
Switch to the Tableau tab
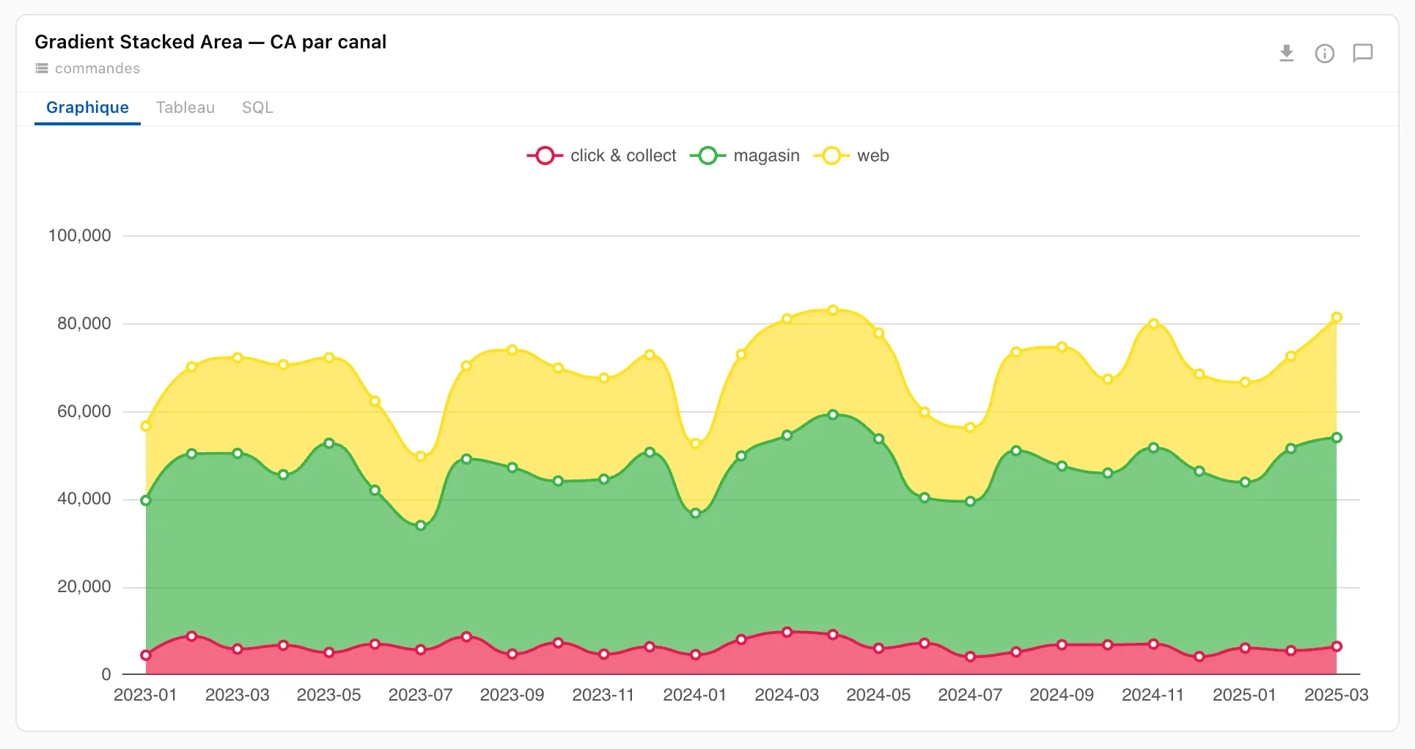tap(185, 108)
